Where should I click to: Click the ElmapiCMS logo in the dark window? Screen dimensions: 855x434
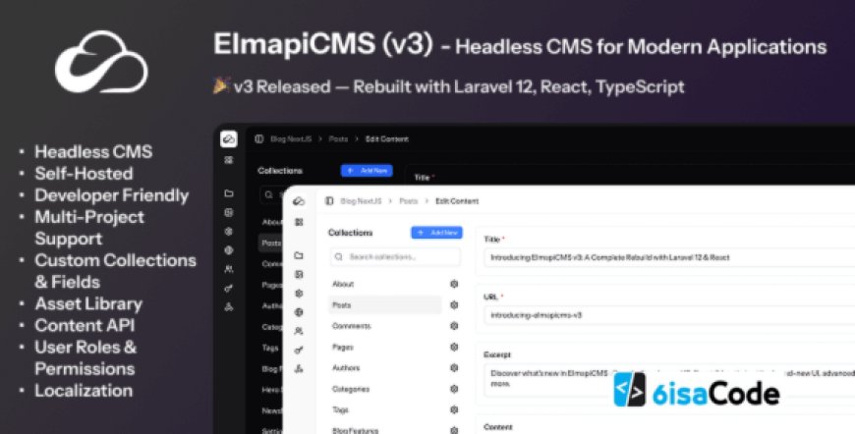click(x=229, y=139)
